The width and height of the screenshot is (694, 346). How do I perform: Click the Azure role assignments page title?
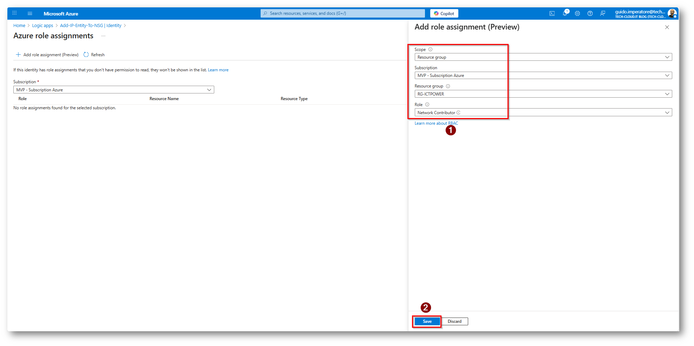click(x=53, y=36)
